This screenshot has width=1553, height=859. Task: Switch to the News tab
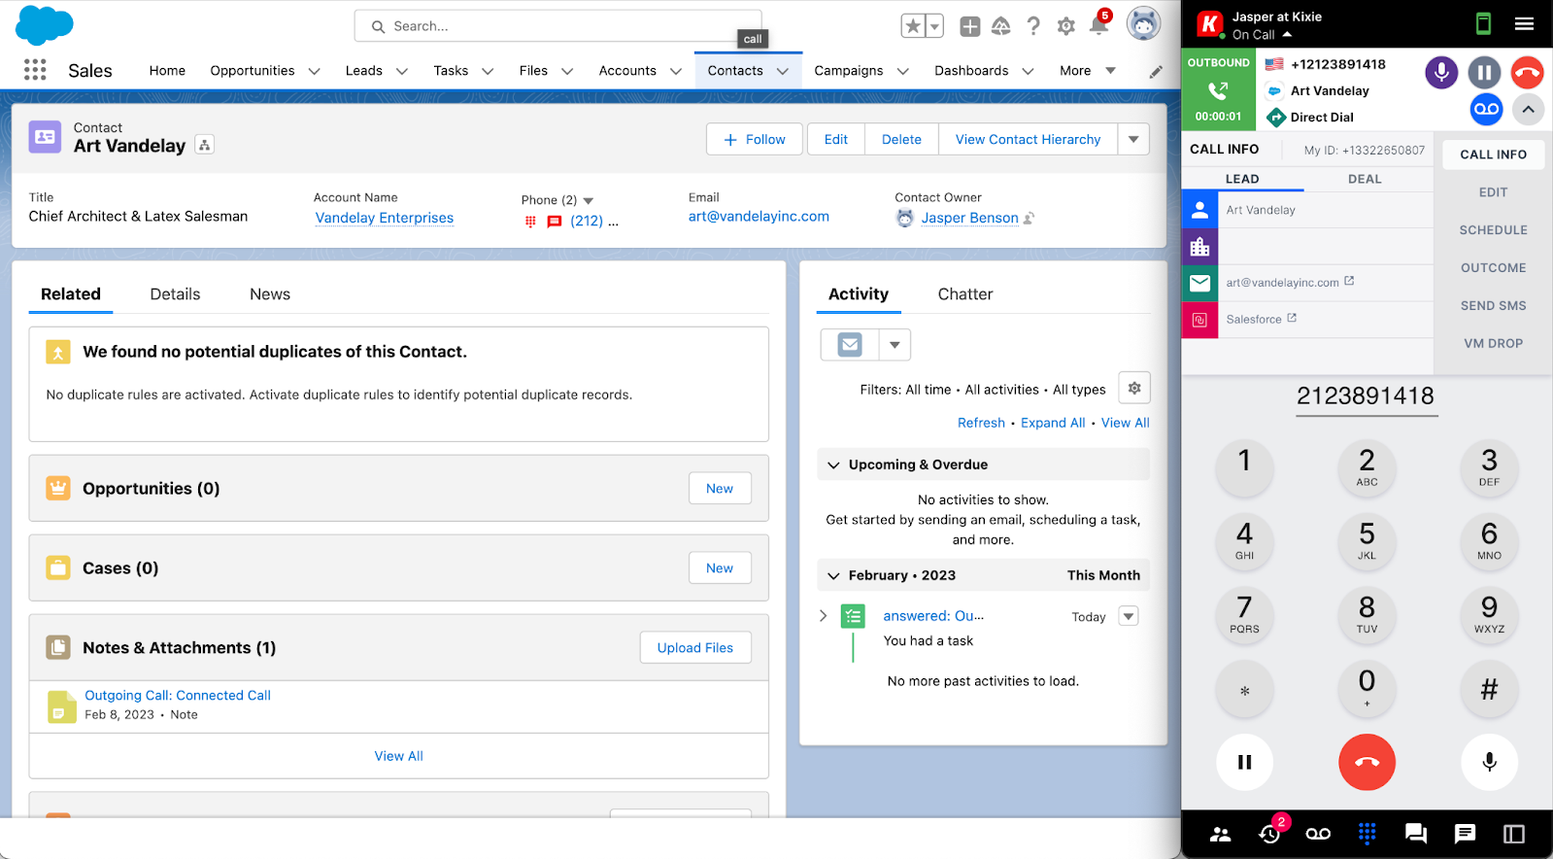tap(270, 294)
